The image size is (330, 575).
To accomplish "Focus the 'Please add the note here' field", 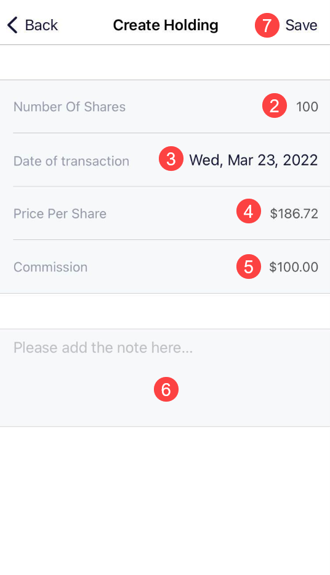I will [x=165, y=378].
